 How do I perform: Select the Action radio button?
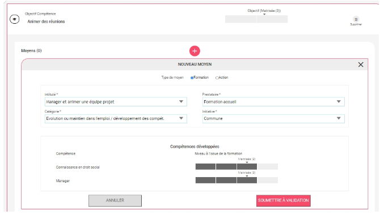point(217,78)
